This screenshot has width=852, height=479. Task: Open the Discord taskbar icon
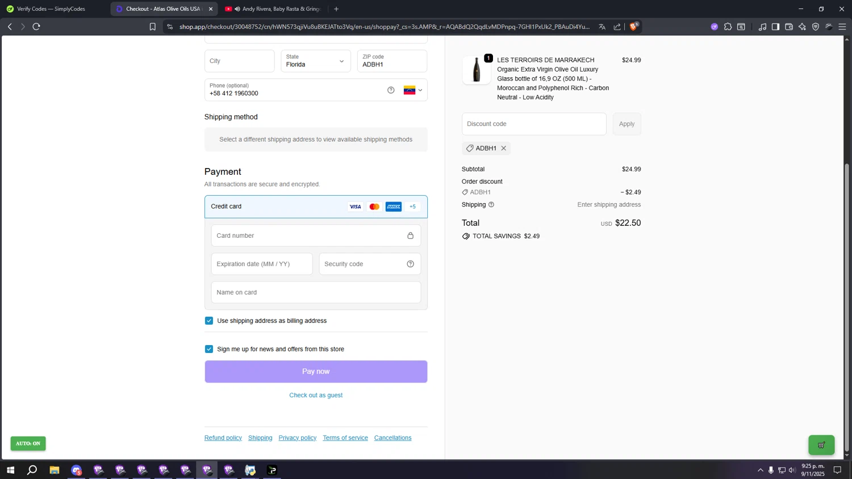pos(77,470)
